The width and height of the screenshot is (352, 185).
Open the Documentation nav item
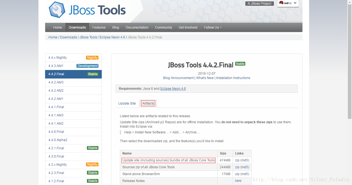click(137, 27)
